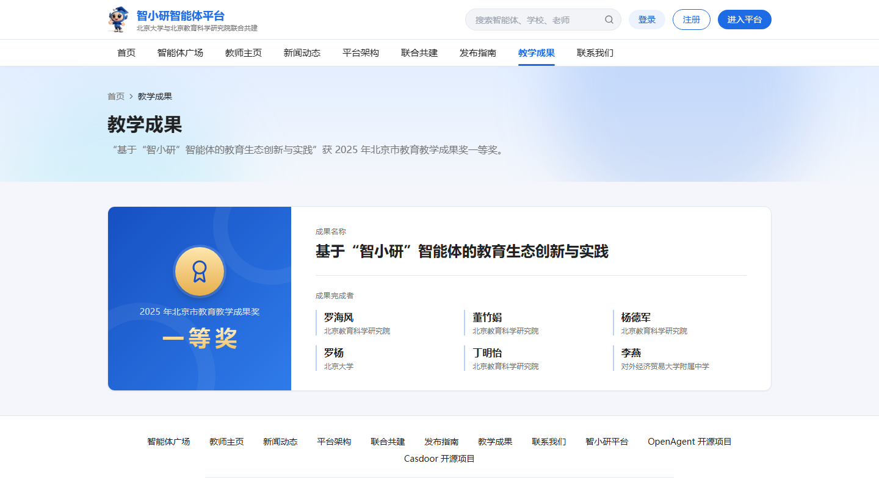
Task: Click the affiliation 对外经济贸易大学附属中学
Action: tap(665, 367)
